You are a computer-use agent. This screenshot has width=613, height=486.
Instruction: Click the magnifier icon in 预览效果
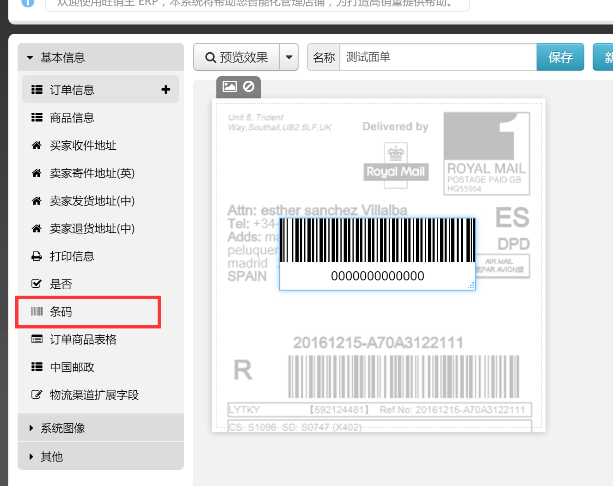click(x=211, y=58)
